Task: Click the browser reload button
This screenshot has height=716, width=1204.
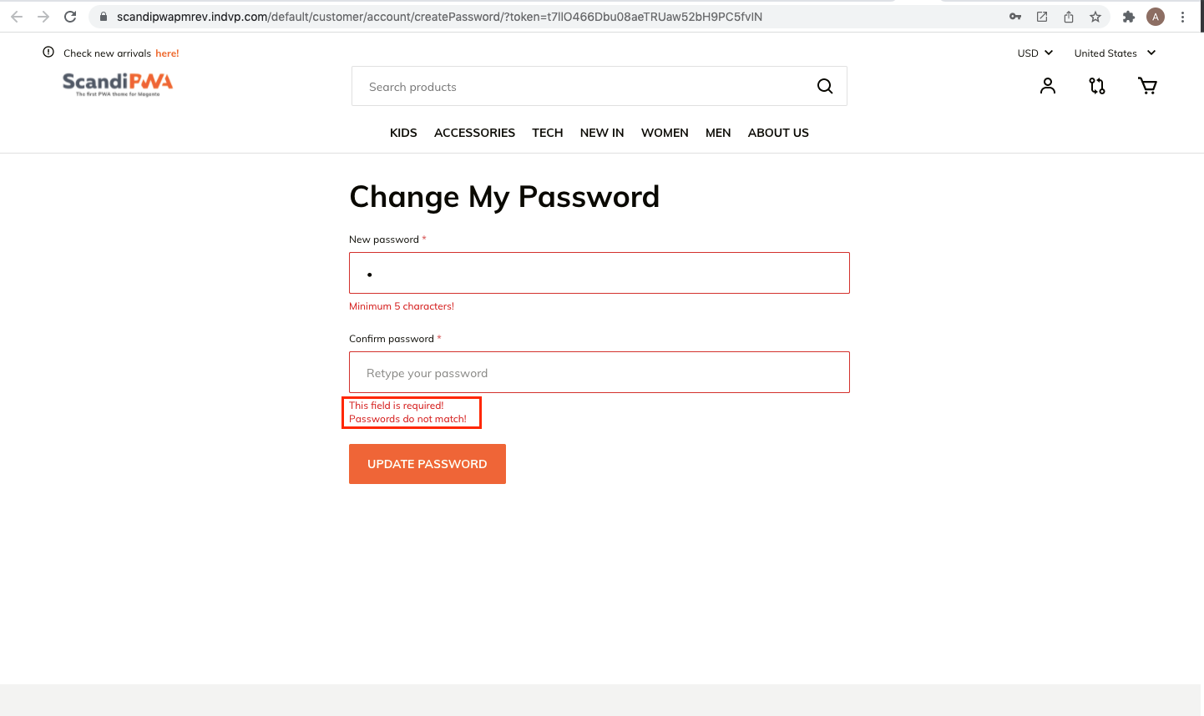Action: click(x=70, y=16)
